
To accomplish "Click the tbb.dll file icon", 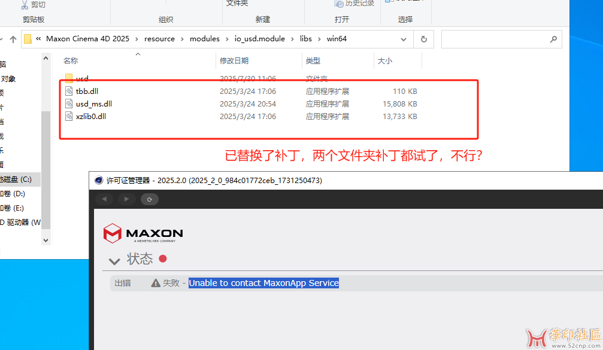I will (69, 91).
